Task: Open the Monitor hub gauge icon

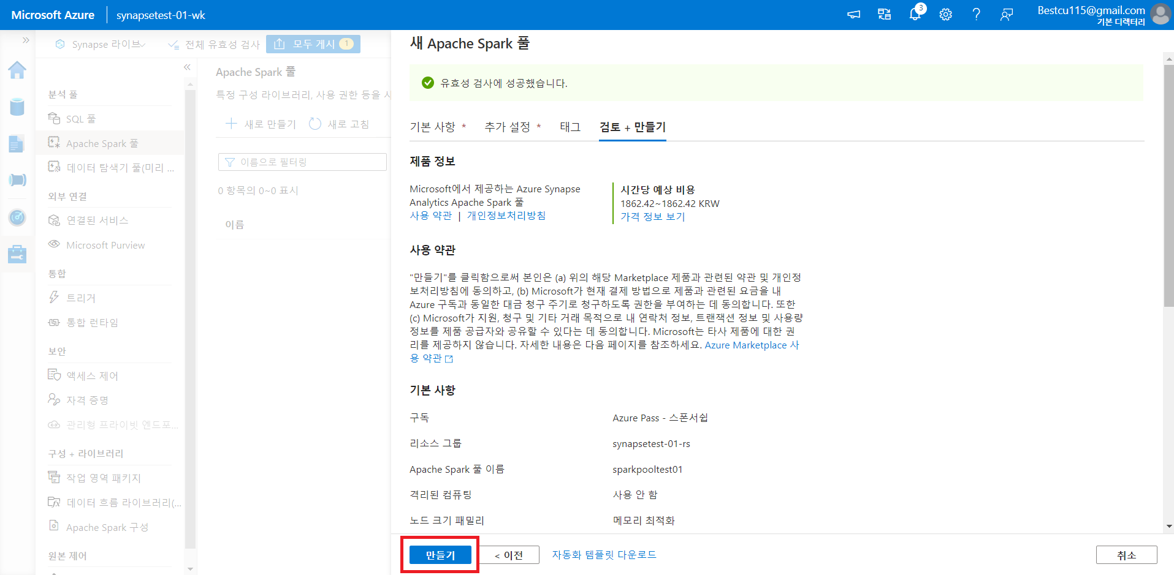Action: click(17, 217)
